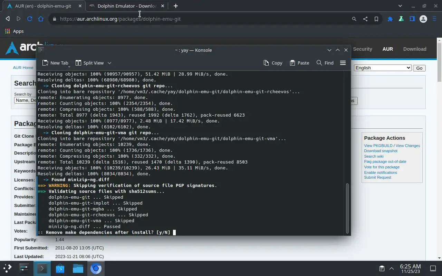Click the browser page scrollbar
Screen dimensions: 442x276
point(439,61)
